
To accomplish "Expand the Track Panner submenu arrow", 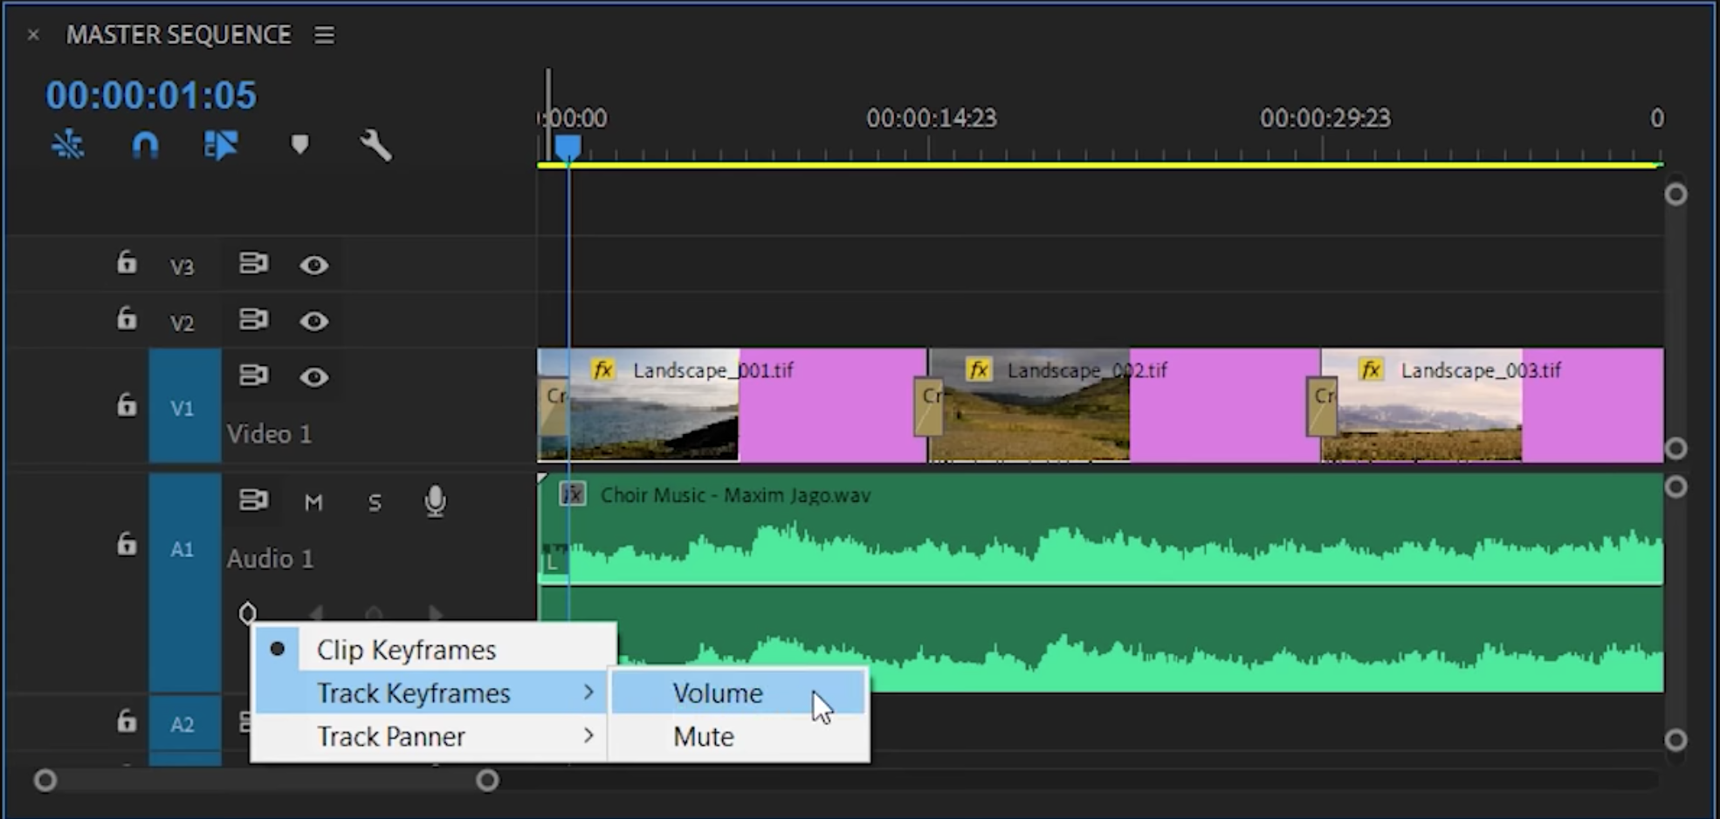I will [588, 736].
